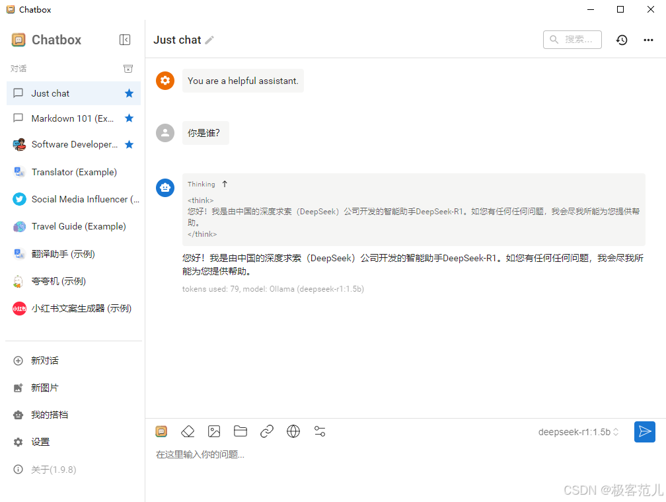
Task: Open conversation settings sliders icon
Action: tap(320, 431)
